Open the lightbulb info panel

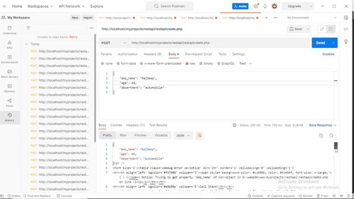pos(346,41)
